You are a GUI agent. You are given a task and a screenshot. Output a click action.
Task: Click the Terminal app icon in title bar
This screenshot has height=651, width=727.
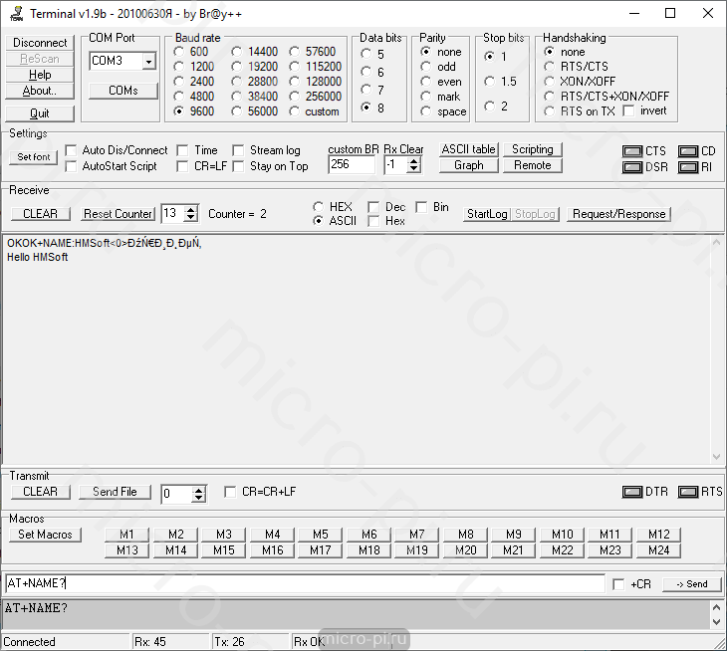(x=15, y=14)
